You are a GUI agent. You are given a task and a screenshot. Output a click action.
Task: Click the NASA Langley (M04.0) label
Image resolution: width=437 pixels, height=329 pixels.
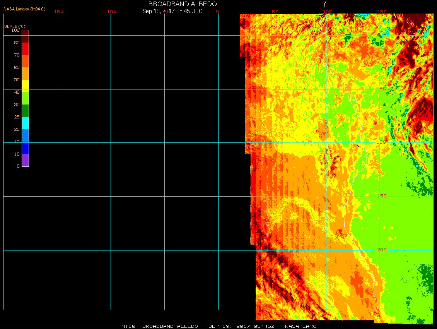click(x=24, y=9)
